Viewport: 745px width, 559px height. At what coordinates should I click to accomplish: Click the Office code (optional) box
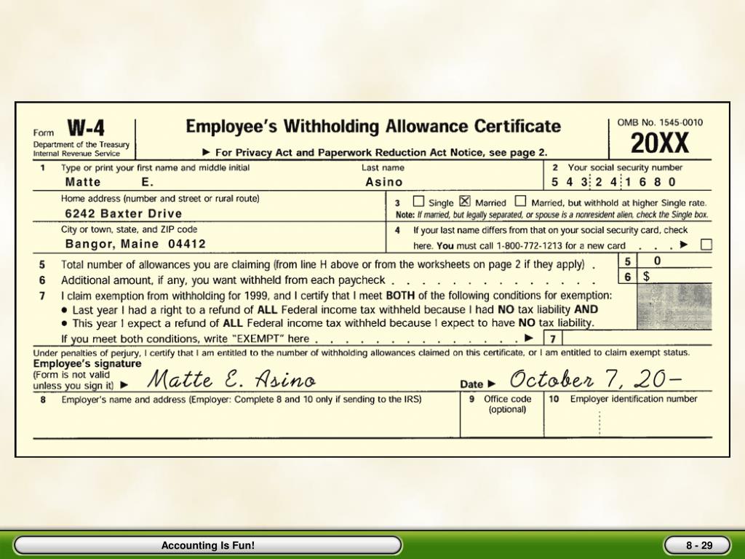pyautogui.click(x=502, y=414)
